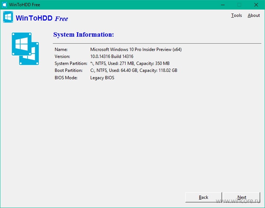
Task: Click the 'WinToHDD Free' header title text
Action: [x=42, y=18]
